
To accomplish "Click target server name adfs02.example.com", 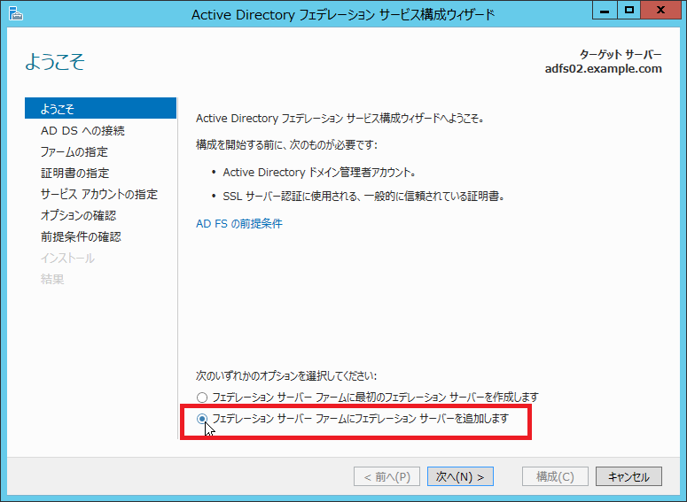I will [x=604, y=69].
